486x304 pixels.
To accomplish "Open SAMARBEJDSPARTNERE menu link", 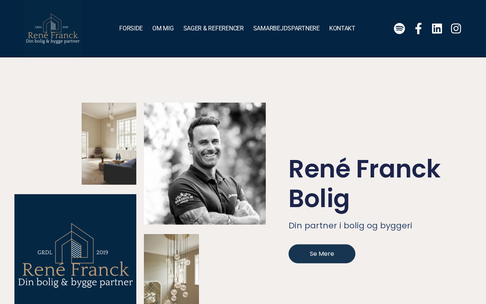I will pos(286,28).
